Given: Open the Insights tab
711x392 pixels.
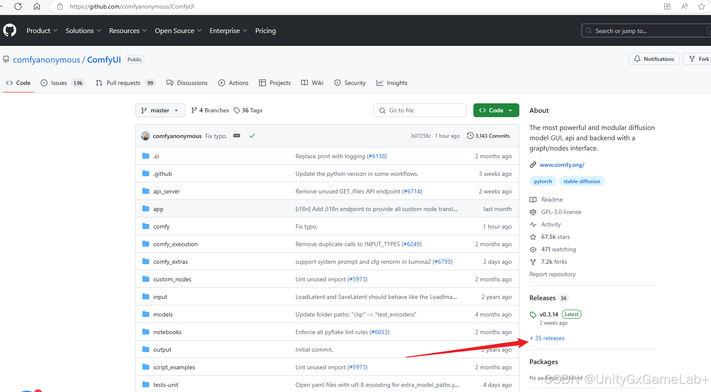Looking at the screenshot, I should [392, 83].
